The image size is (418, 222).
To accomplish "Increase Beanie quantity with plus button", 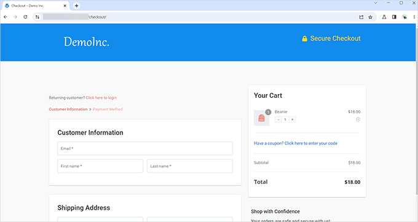I will (x=292, y=119).
